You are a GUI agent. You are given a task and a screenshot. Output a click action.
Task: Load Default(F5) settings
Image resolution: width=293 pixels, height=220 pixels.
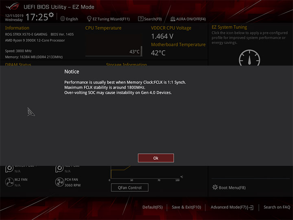coord(153,207)
